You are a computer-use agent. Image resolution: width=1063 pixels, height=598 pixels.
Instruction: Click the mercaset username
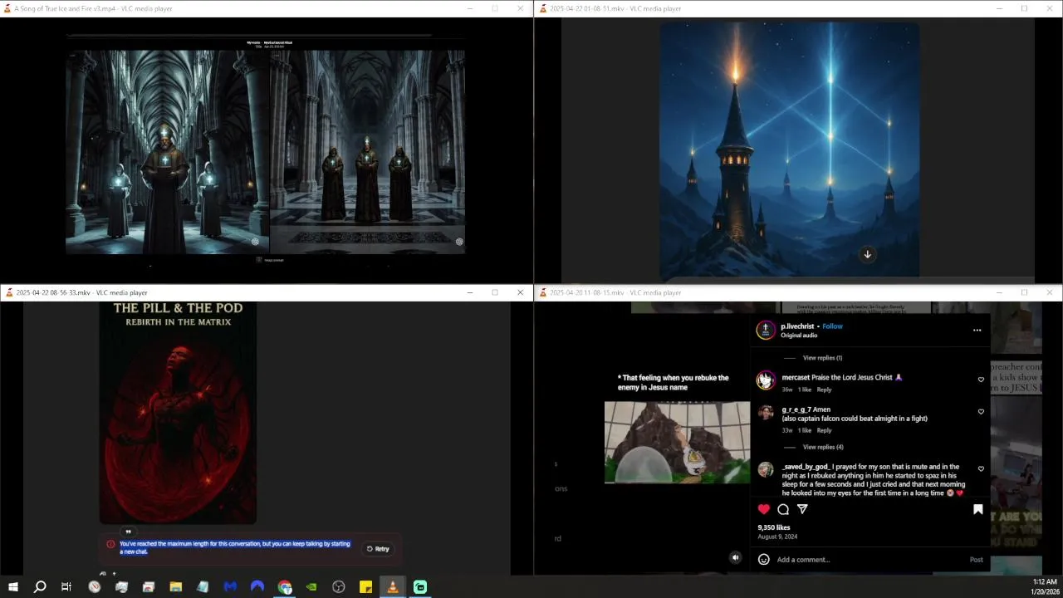pos(796,377)
